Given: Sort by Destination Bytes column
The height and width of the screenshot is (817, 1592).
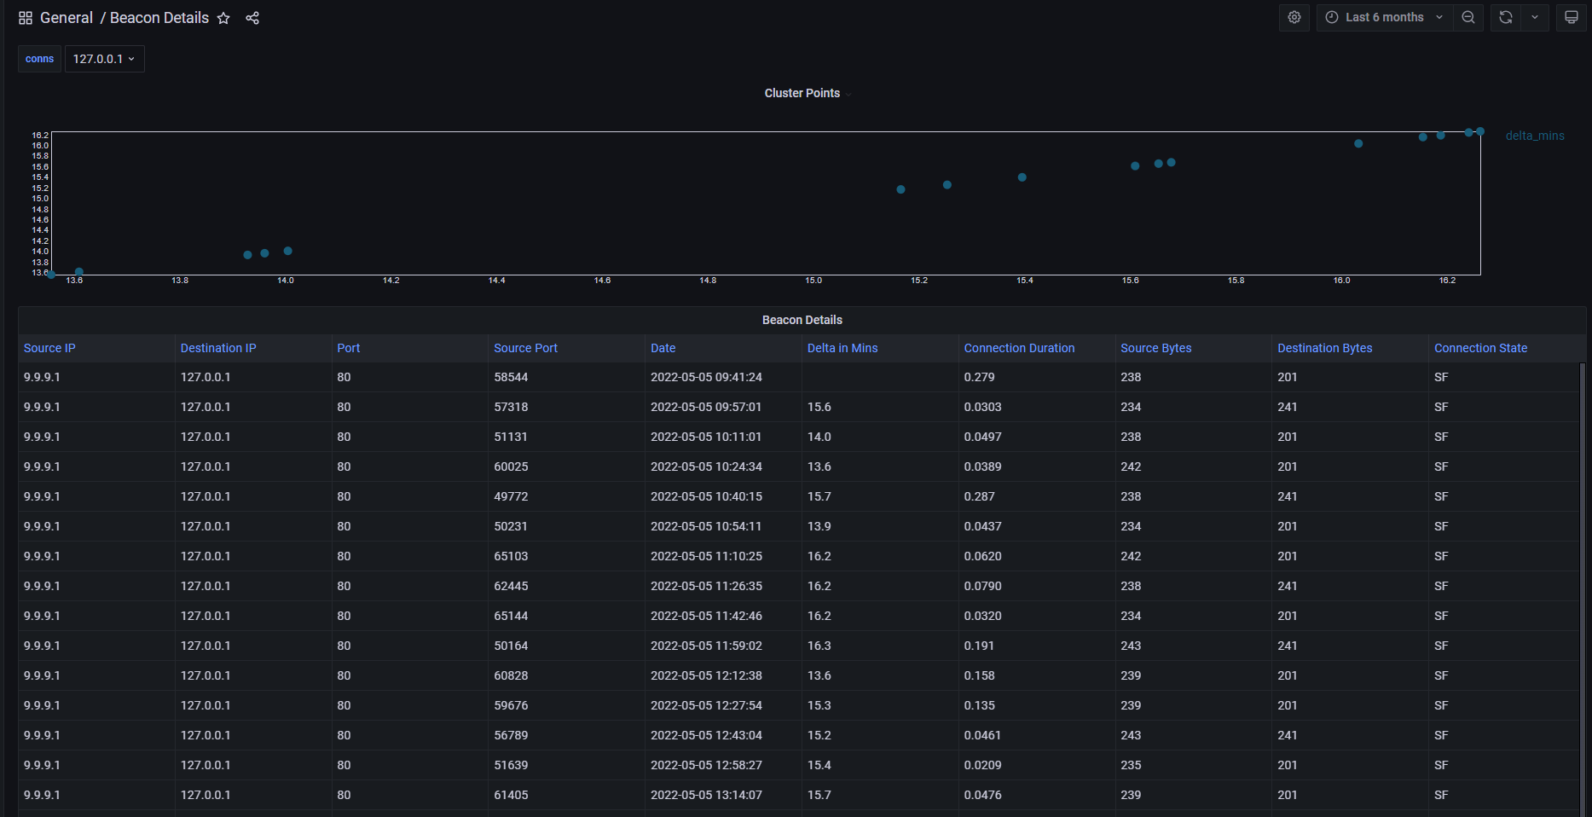Looking at the screenshot, I should click(x=1324, y=348).
